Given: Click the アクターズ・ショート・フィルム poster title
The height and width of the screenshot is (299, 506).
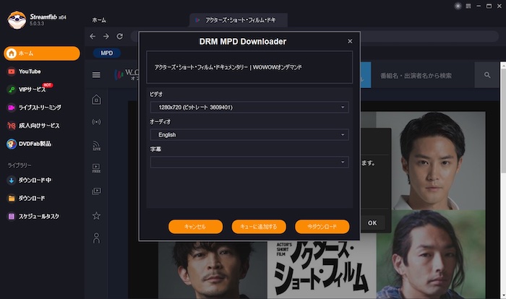Looking at the screenshot, I should 322,269.
